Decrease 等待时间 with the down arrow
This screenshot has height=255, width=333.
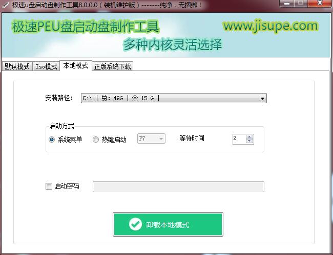click(249, 141)
